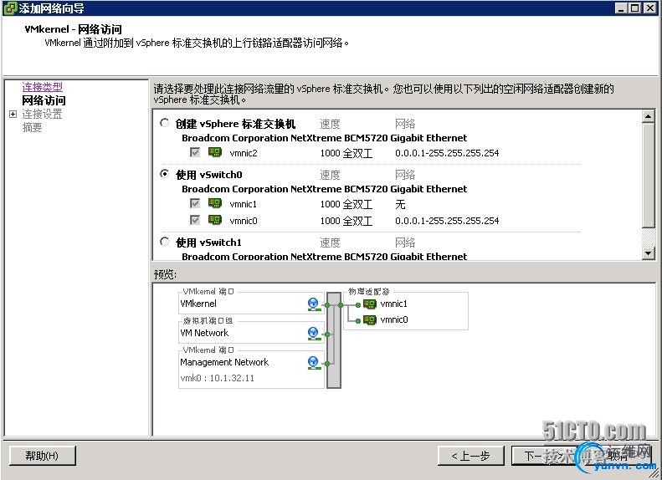Click the wizard title bar icon
662x480 pixels.
pos(10,8)
